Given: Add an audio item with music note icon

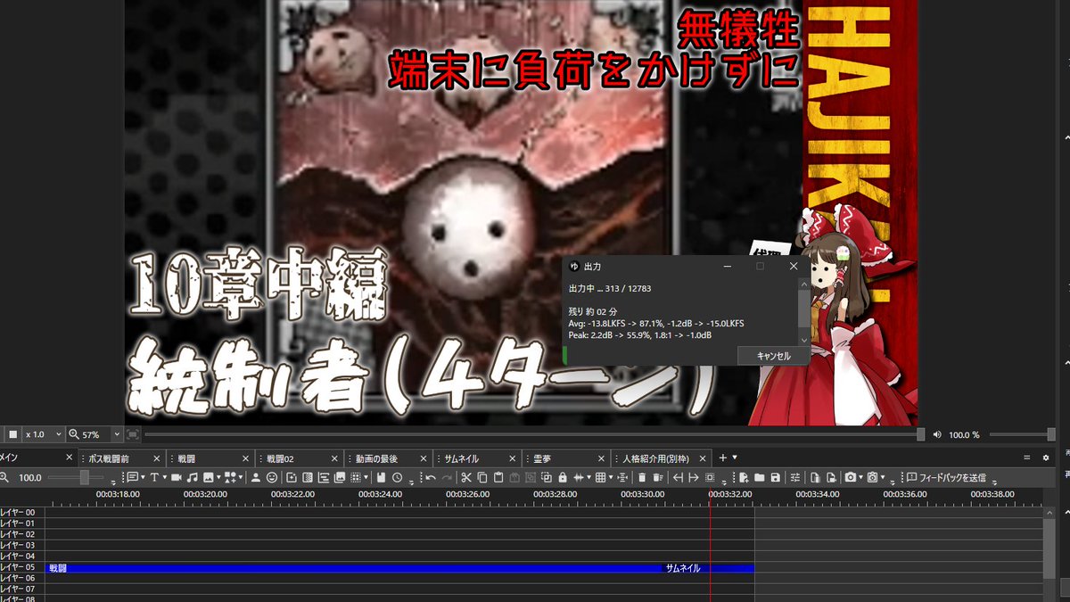Looking at the screenshot, I should tap(193, 477).
